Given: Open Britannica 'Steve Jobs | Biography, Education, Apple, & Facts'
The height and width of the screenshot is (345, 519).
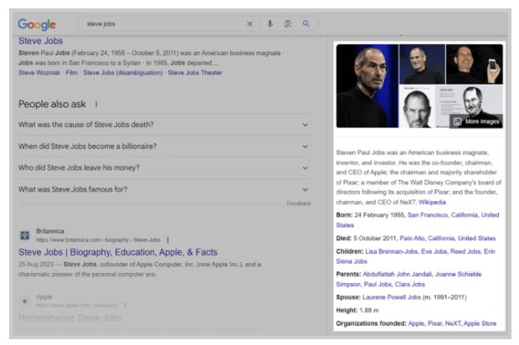Looking at the screenshot, I should (x=118, y=252).
